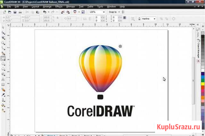This screenshot has height=136, width=205.
Task: Open the undo history dropdown arrow
Action: click(x=49, y=12)
